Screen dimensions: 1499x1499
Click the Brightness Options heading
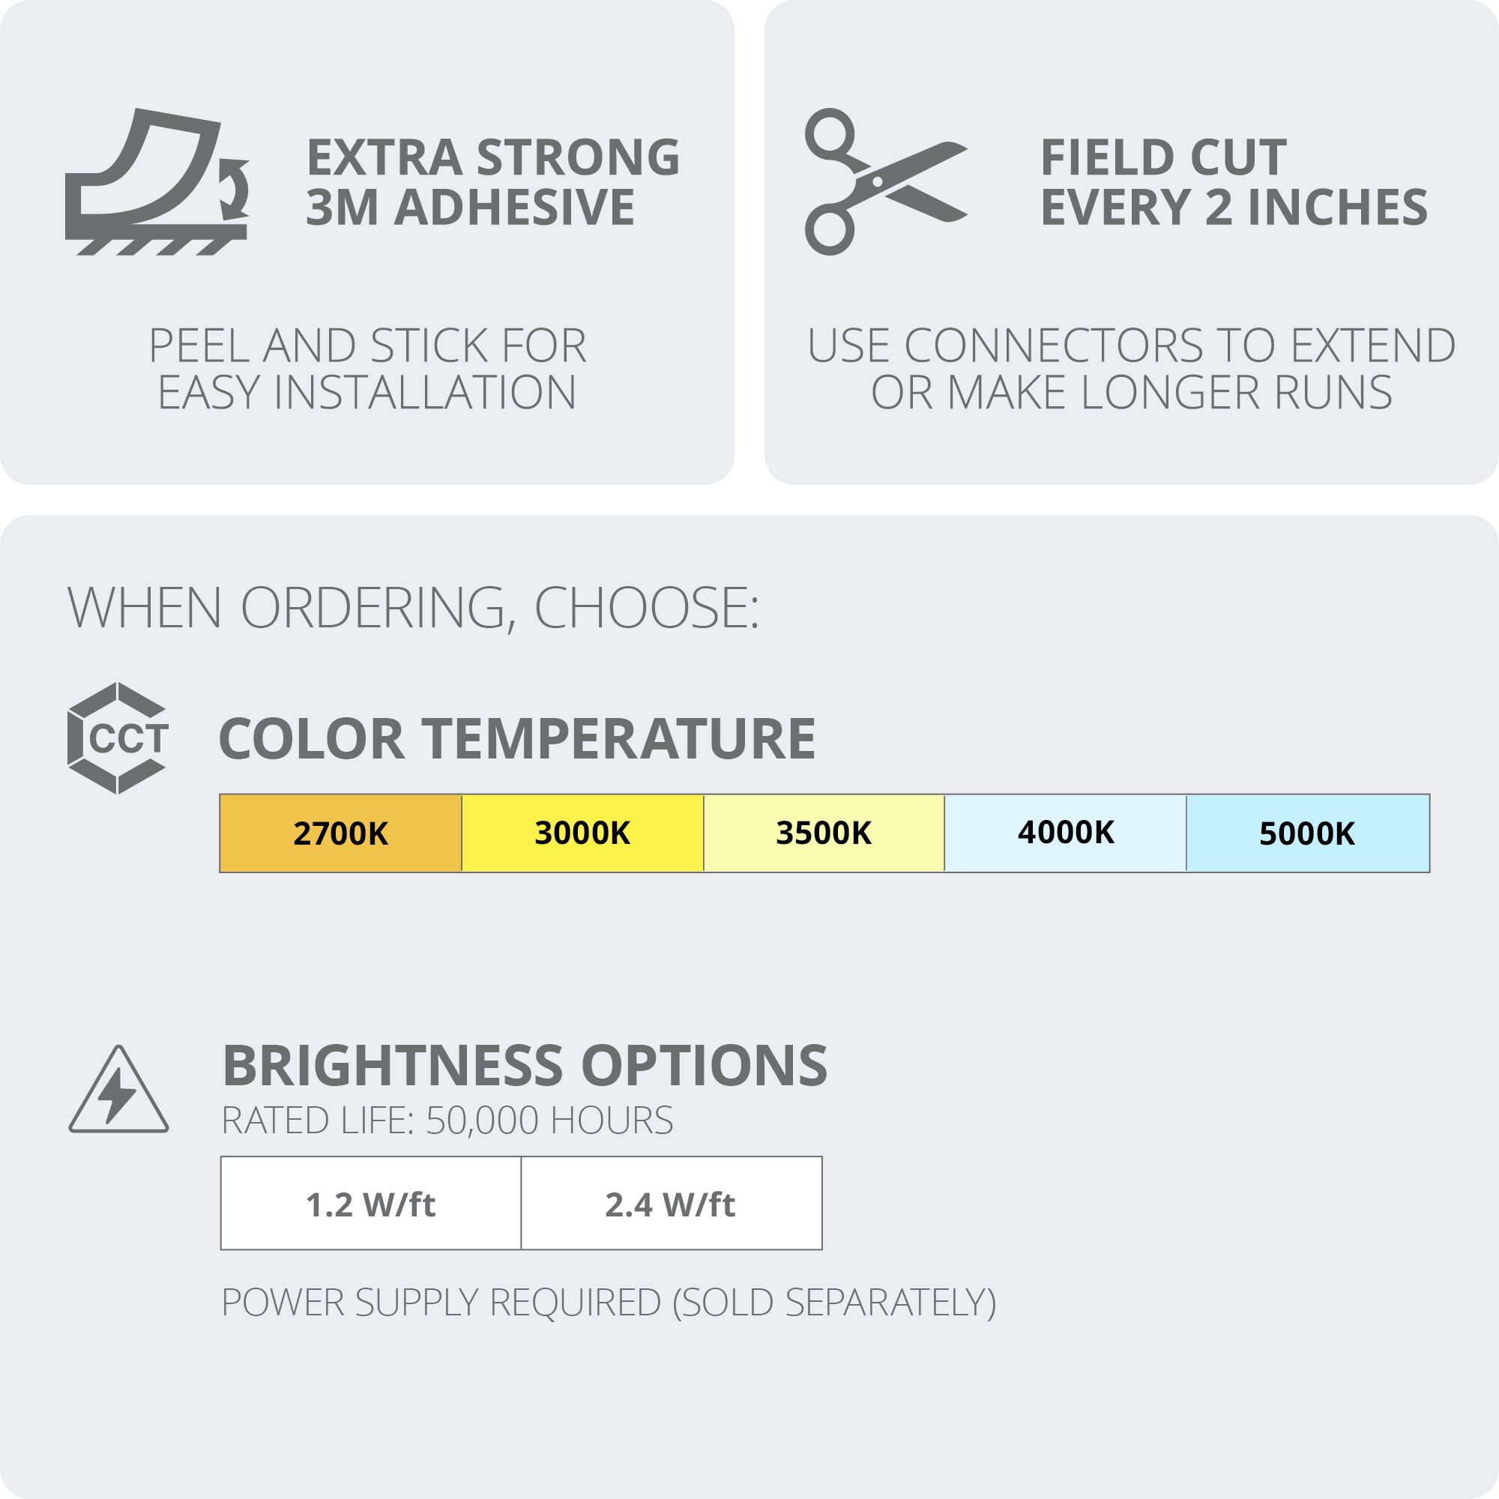(525, 1065)
